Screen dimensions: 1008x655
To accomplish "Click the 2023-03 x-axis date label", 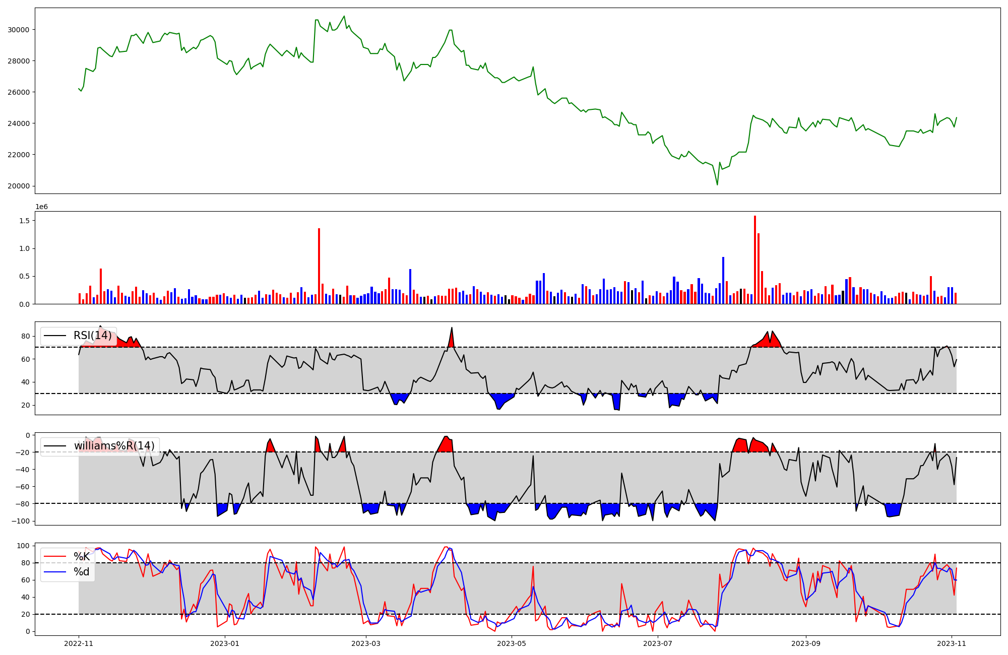I will coord(366,643).
